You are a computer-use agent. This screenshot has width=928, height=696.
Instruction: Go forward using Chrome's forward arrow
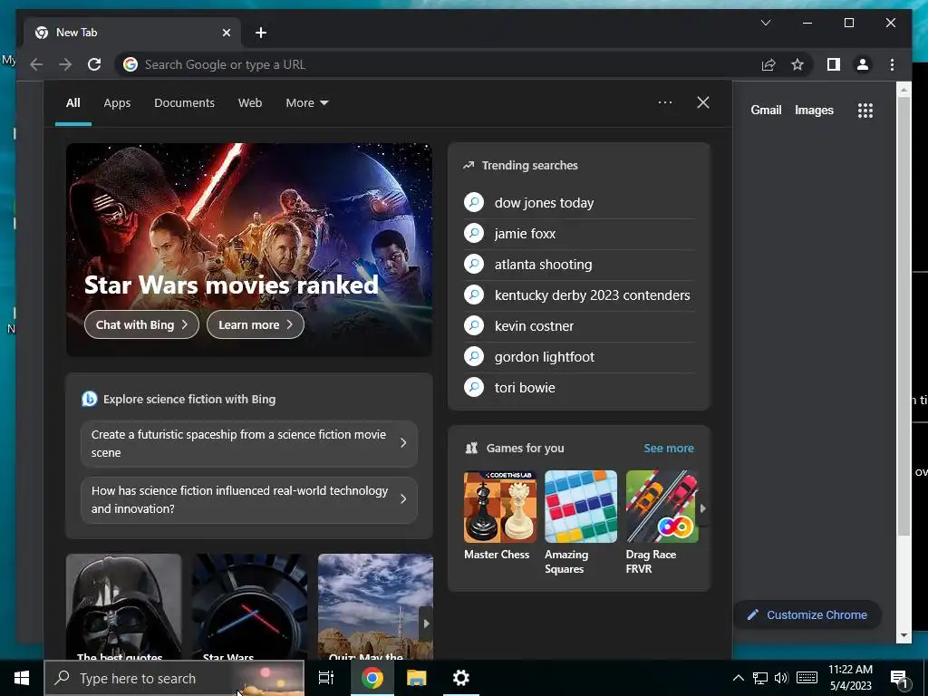coord(65,64)
